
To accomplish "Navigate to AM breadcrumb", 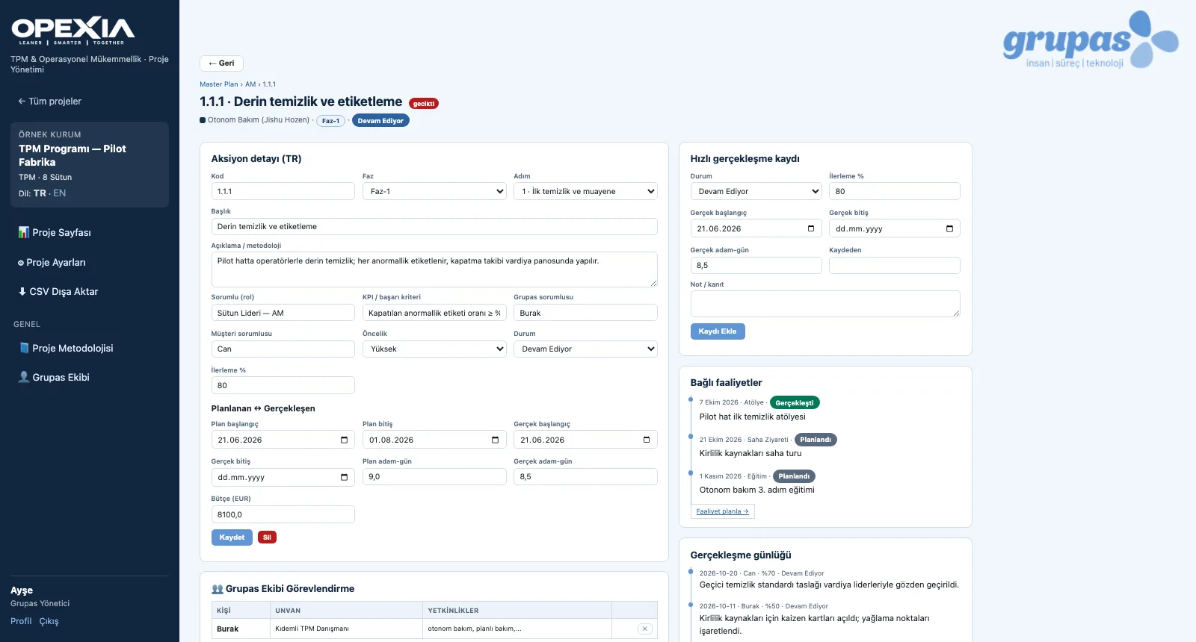I will 250,84.
